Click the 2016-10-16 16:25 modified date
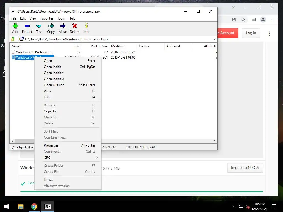 pyautogui.click(x=123, y=52)
